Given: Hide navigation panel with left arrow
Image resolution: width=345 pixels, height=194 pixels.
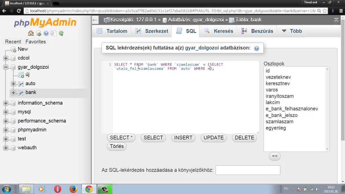Looking at the screenshot, I should pyautogui.click(x=95, y=20).
